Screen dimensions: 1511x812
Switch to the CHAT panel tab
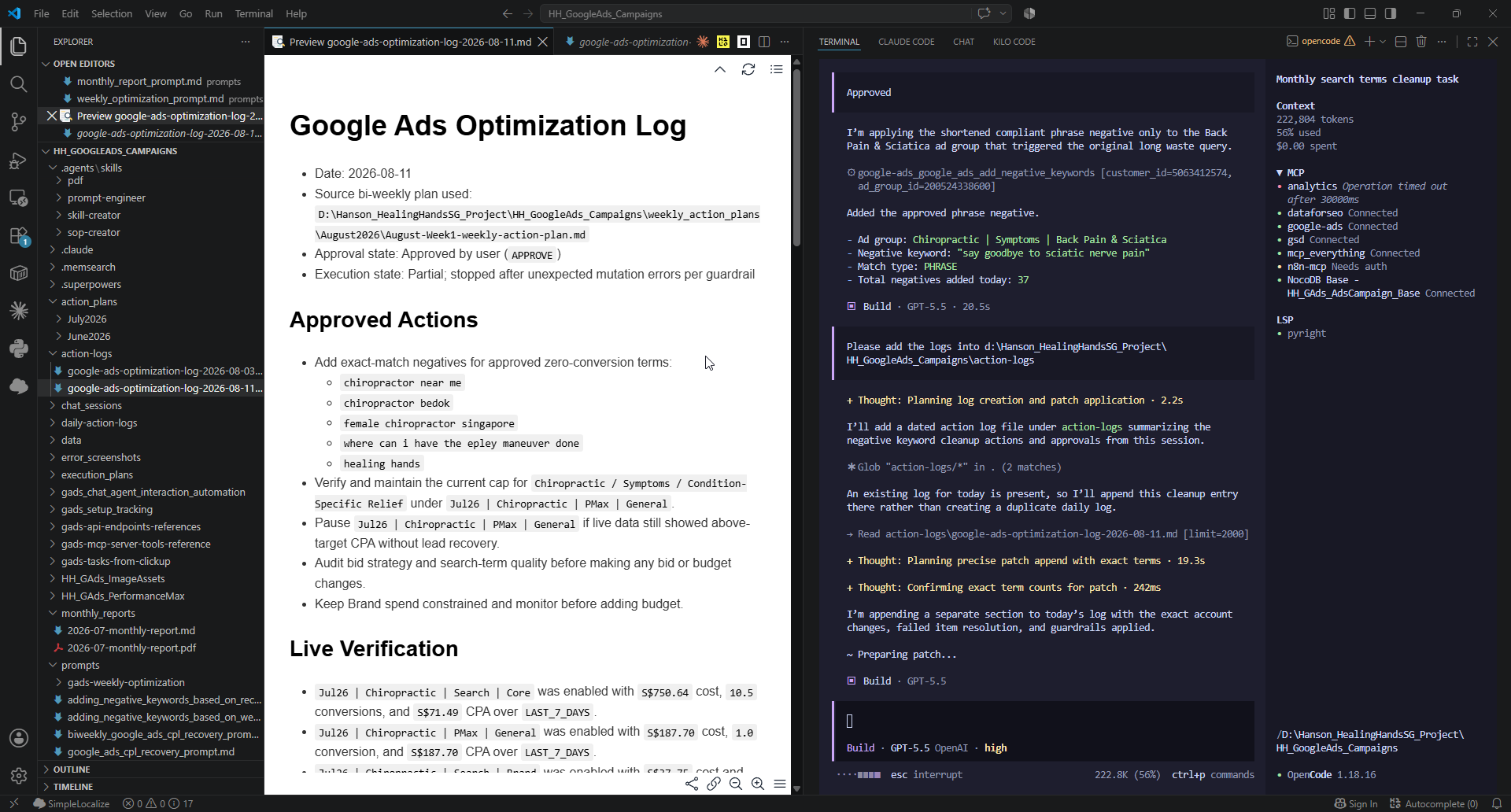pos(963,42)
